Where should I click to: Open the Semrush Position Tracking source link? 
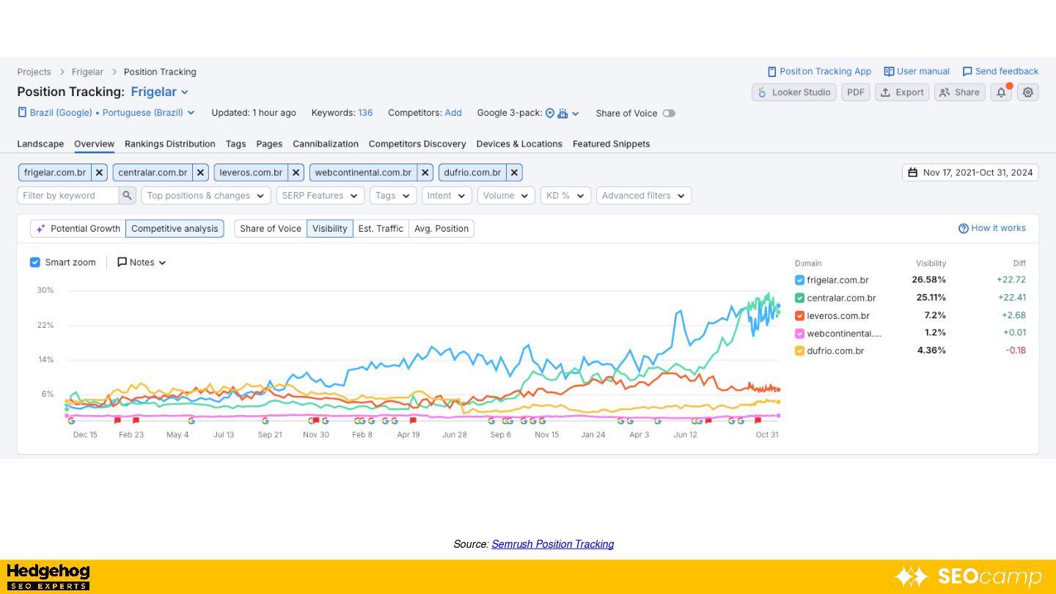pyautogui.click(x=552, y=544)
